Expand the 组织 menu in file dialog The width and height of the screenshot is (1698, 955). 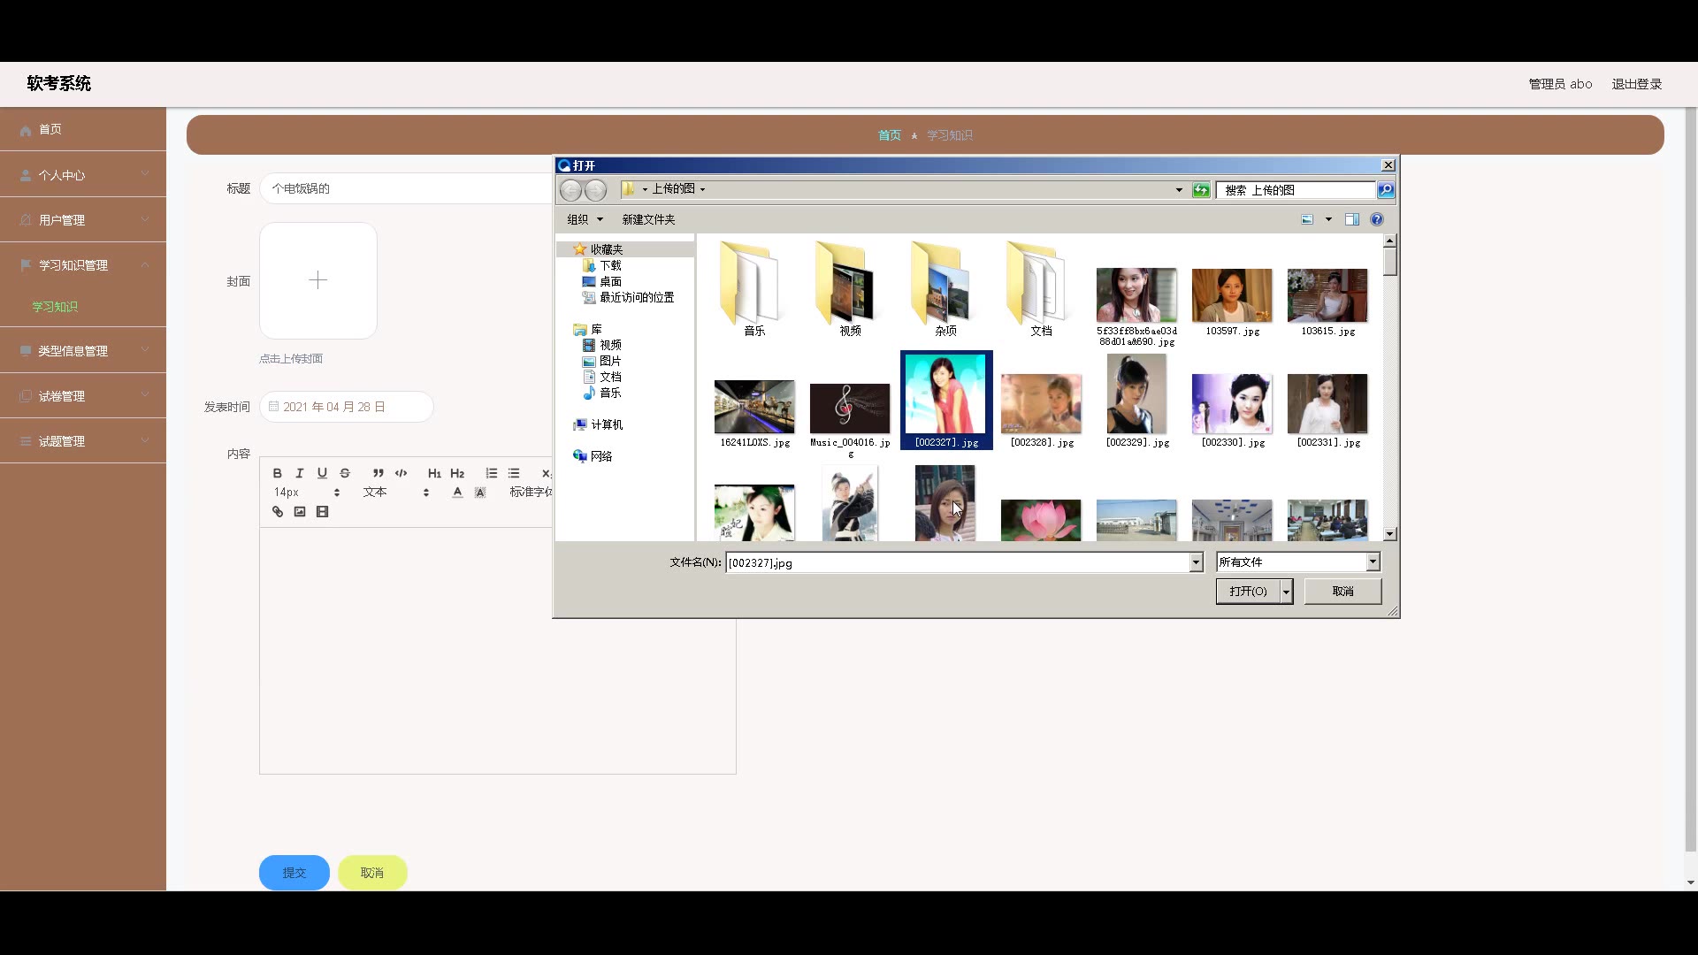coord(585,219)
